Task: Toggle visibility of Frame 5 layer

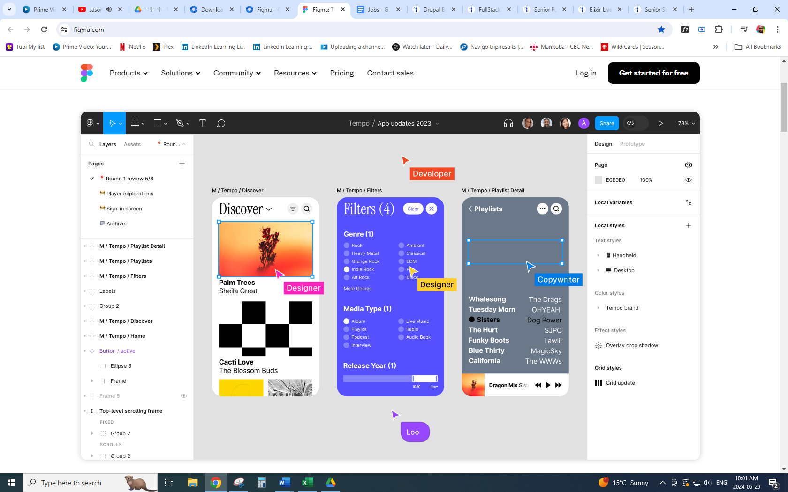Action: 184,396
